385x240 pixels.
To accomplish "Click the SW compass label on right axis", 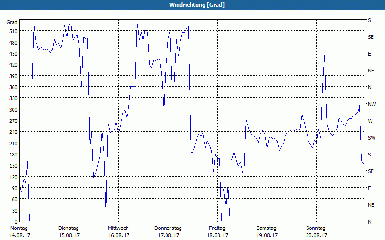I will [372, 138].
